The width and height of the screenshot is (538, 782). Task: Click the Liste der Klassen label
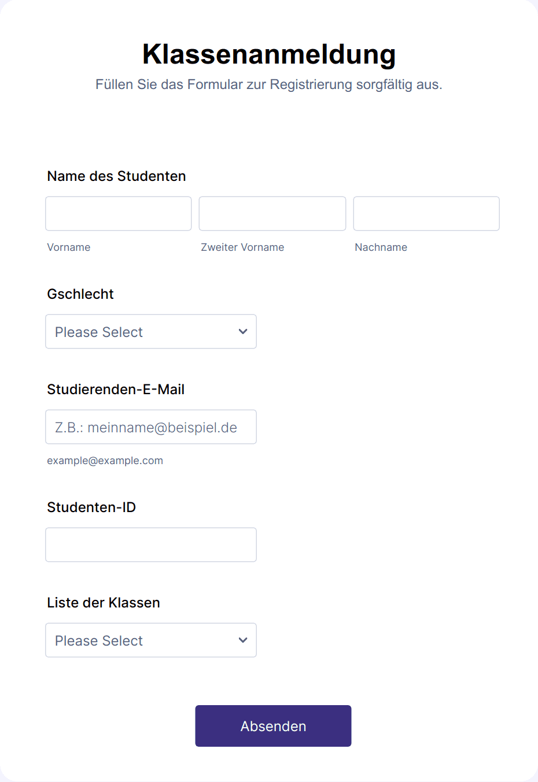(104, 603)
